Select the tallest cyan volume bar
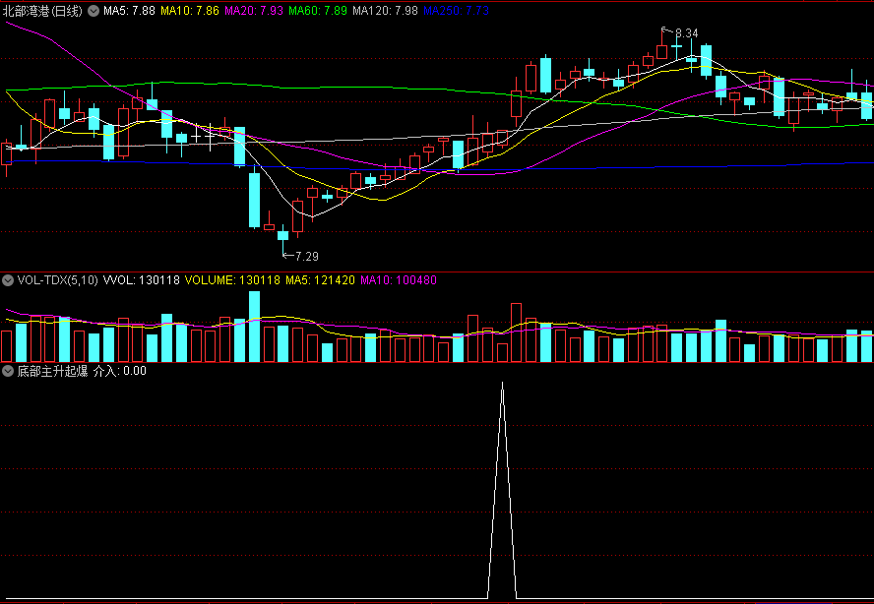The width and height of the screenshot is (874, 604). 254,327
